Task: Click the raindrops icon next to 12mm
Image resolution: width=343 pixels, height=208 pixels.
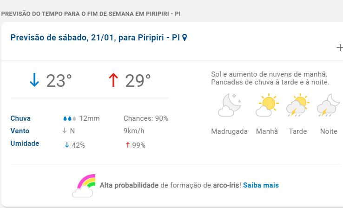Action: (x=70, y=118)
